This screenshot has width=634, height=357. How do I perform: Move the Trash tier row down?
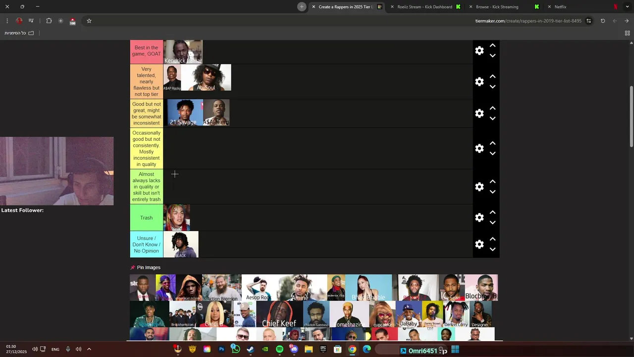[x=492, y=223]
